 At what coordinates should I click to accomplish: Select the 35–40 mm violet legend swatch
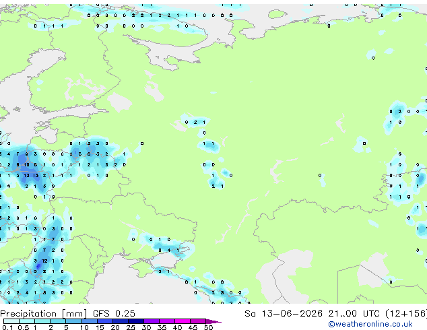(167, 321)
